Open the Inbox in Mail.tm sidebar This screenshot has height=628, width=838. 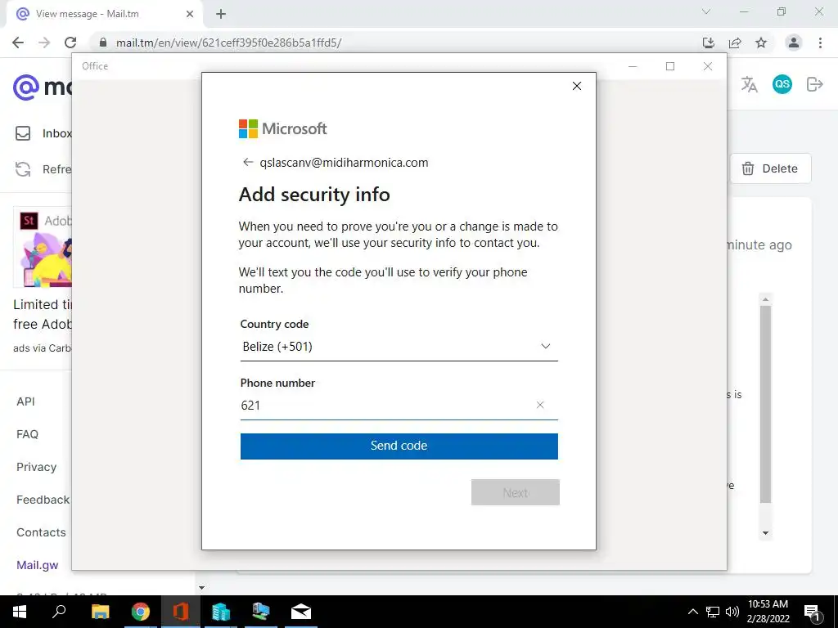43,133
